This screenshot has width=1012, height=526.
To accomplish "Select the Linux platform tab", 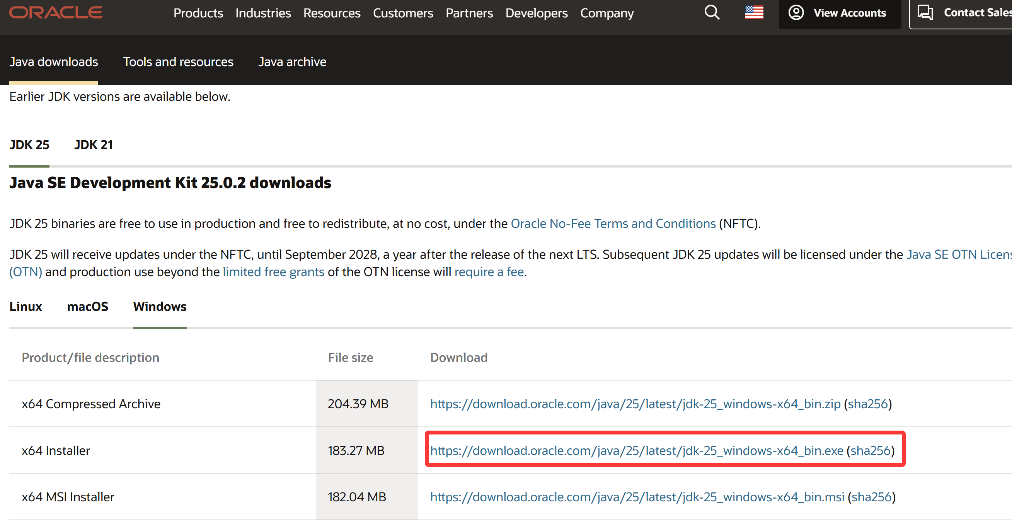I will tap(26, 307).
